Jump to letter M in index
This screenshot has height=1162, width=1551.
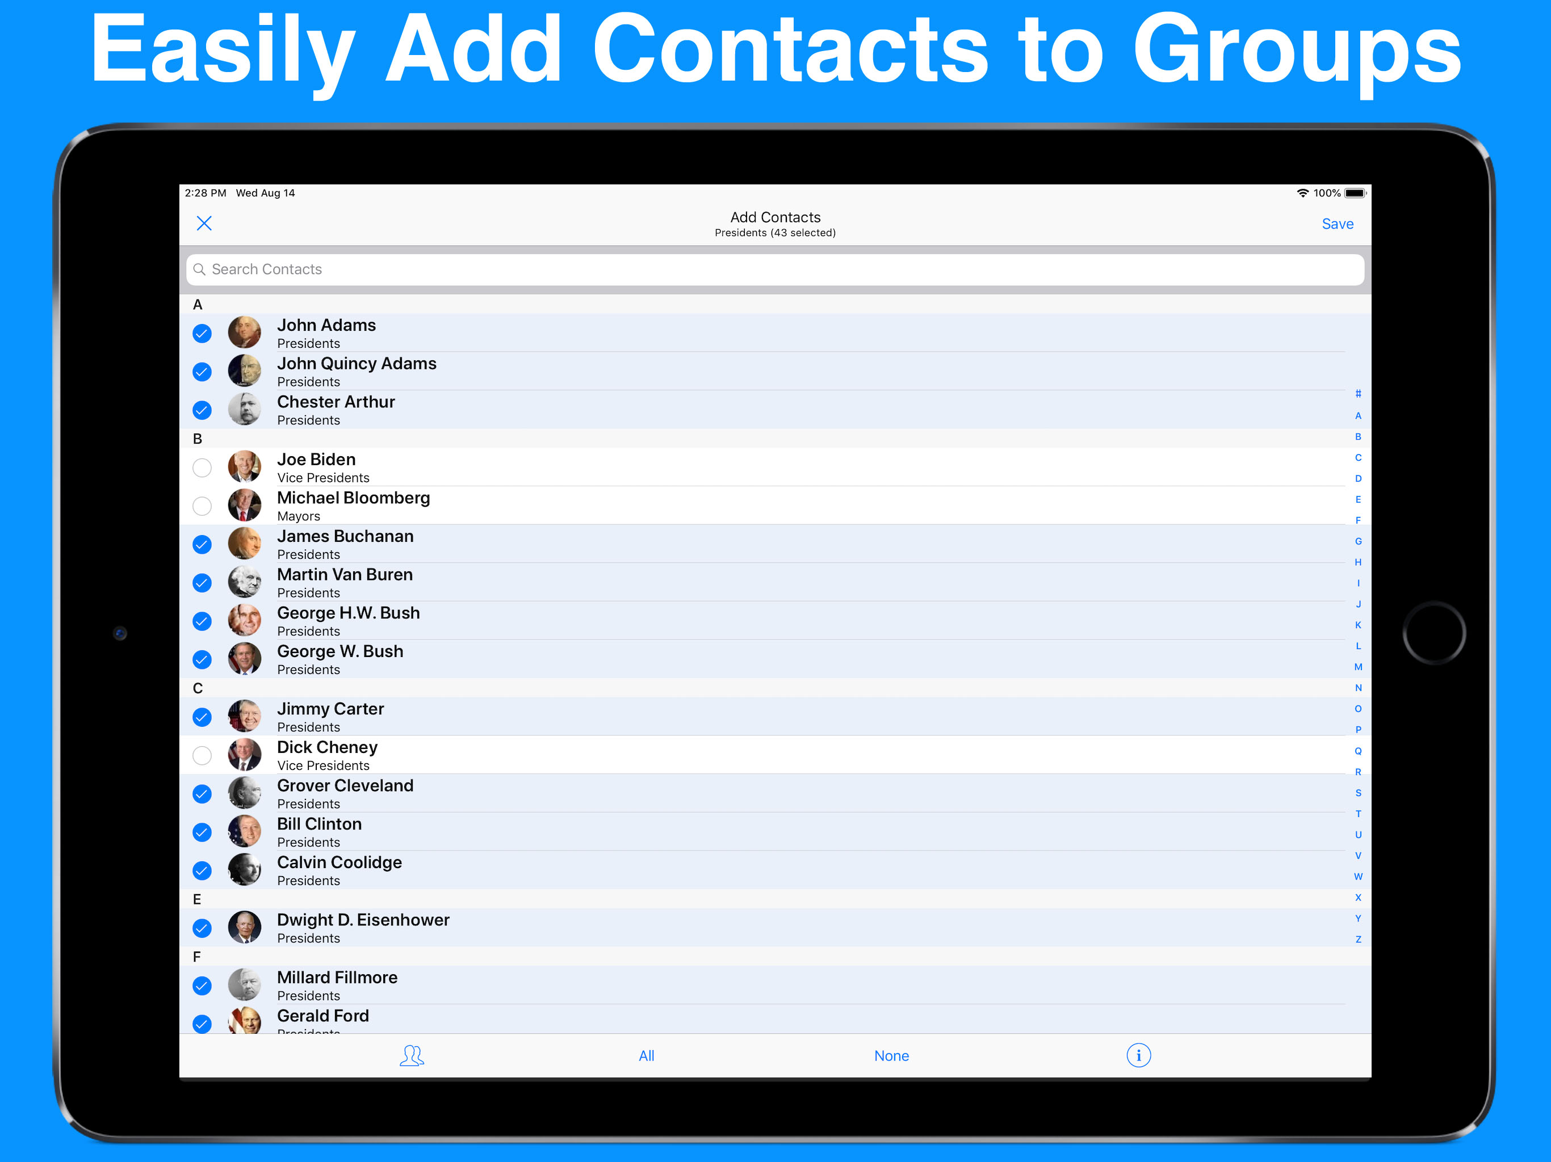pos(1358,667)
